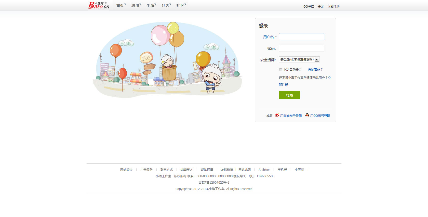428x217 pixels.
Task: Open the 手机版 footer link
Action: click(x=282, y=170)
